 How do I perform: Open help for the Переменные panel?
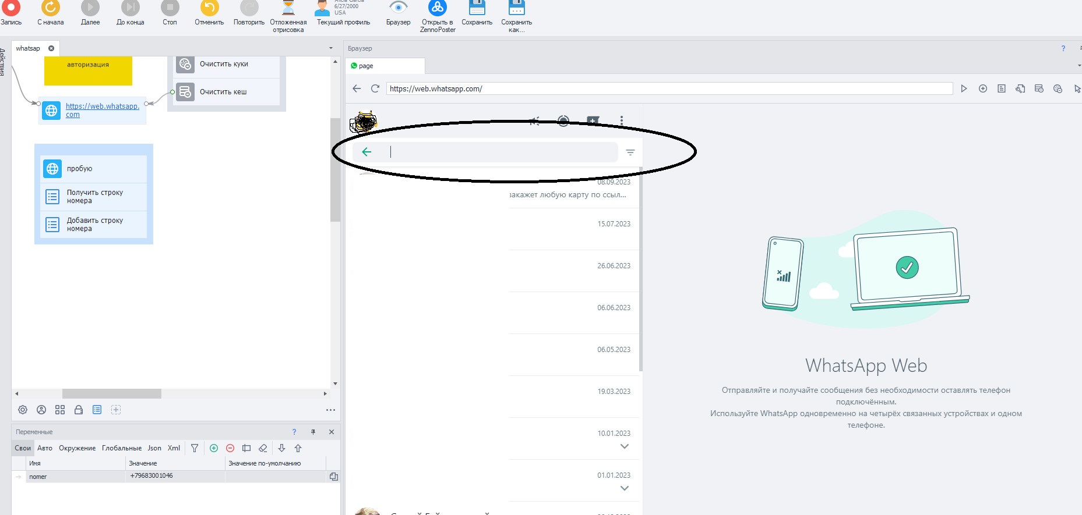tap(294, 432)
